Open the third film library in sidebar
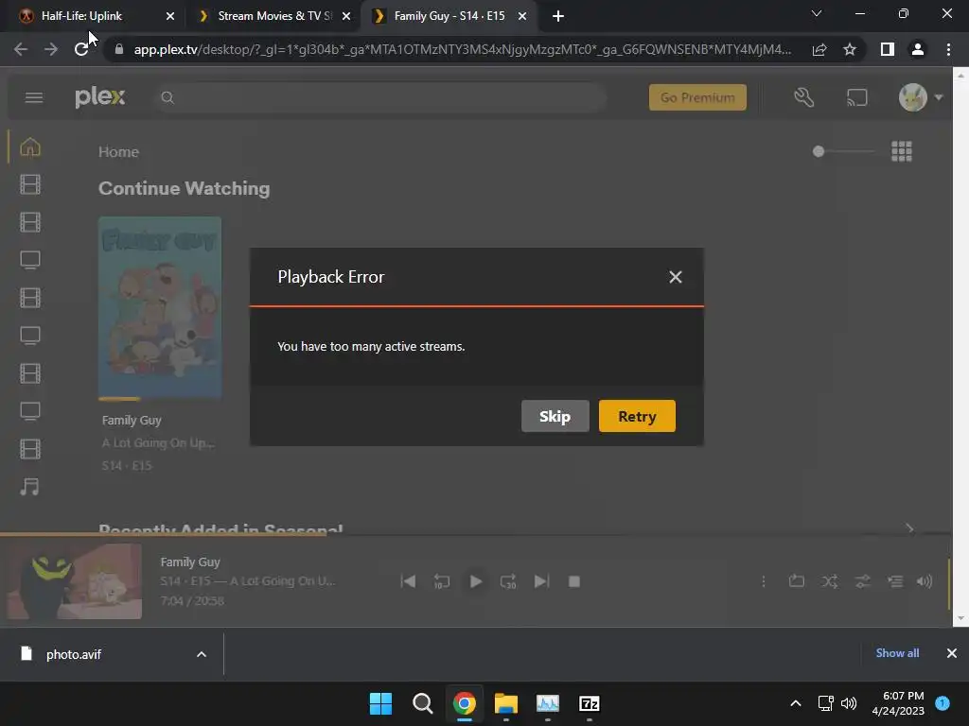 [29, 298]
